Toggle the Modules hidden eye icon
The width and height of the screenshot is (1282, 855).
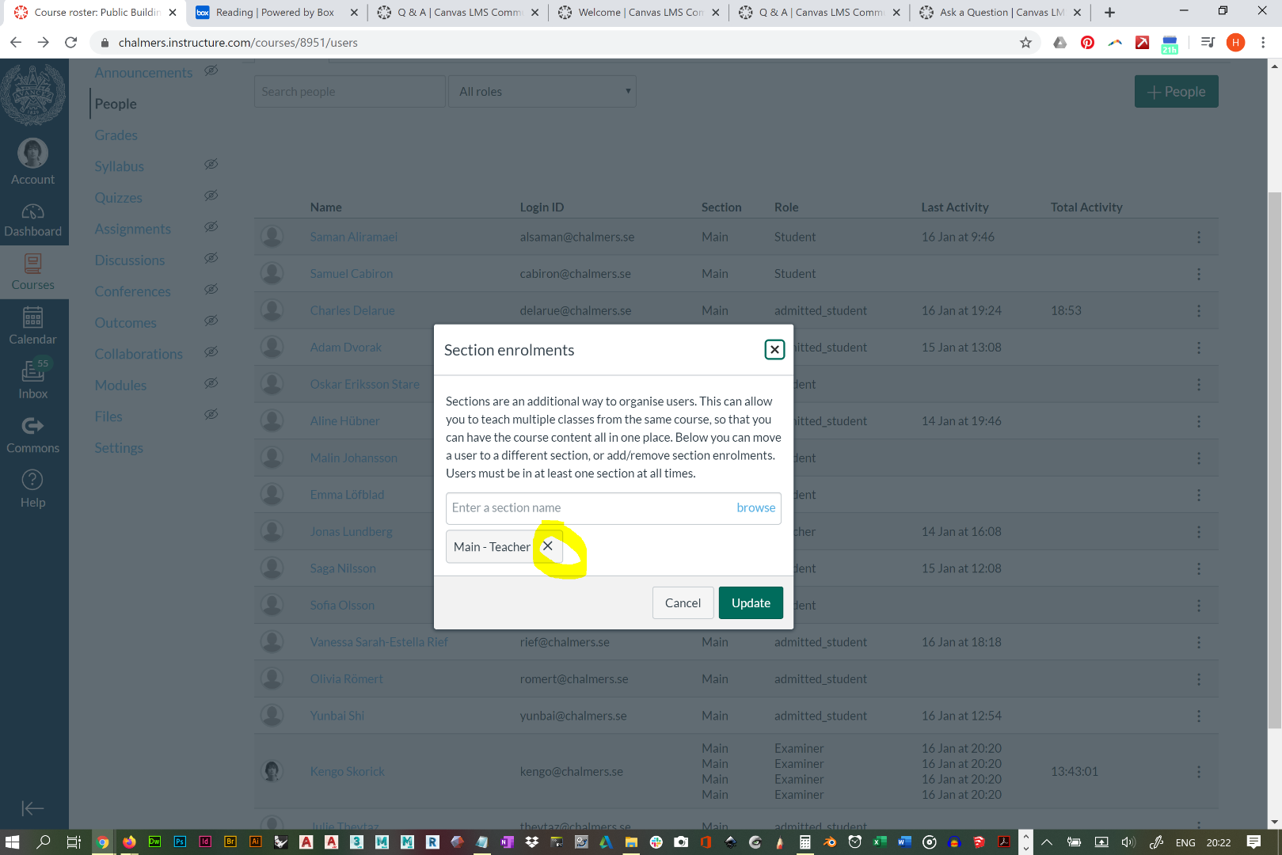tap(211, 383)
